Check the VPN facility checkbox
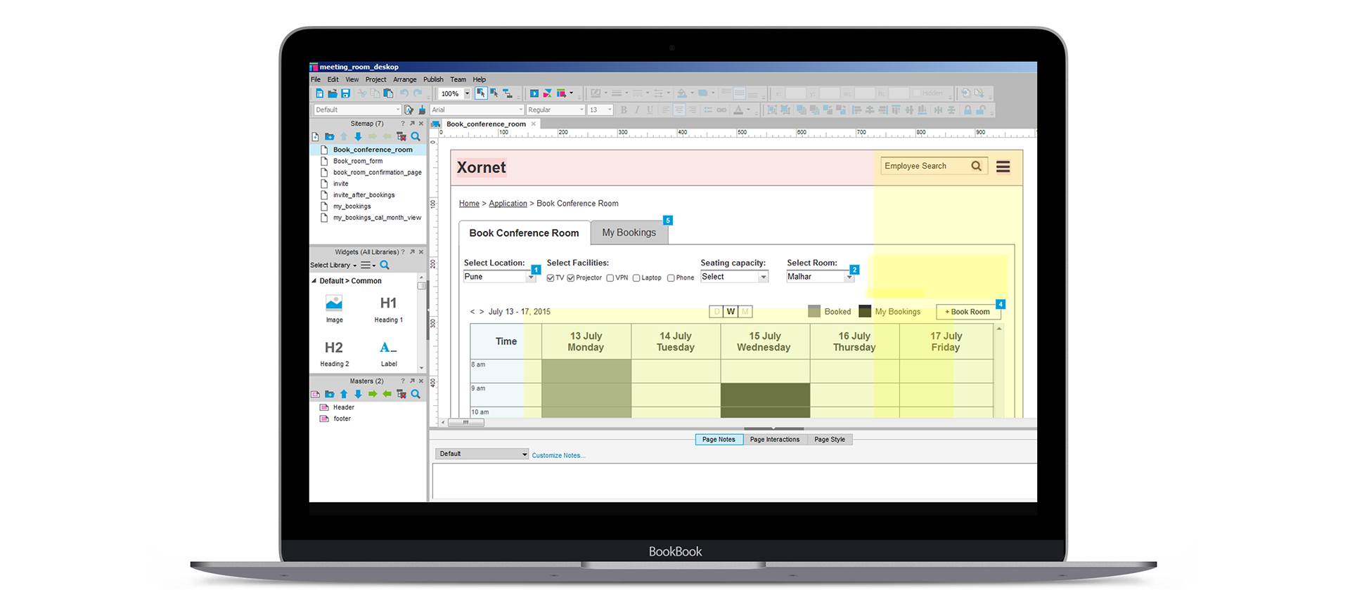1350x611 pixels. [610, 278]
